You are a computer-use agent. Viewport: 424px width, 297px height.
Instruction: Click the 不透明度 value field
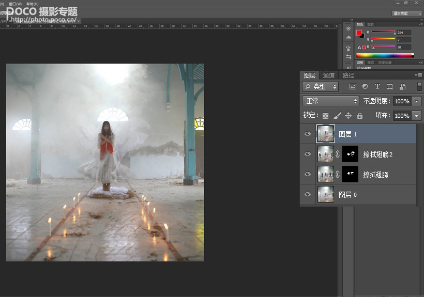(x=402, y=101)
